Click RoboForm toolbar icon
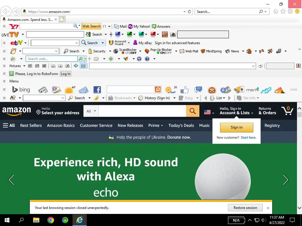Viewport: 302px width, 226px height. (x=12, y=74)
